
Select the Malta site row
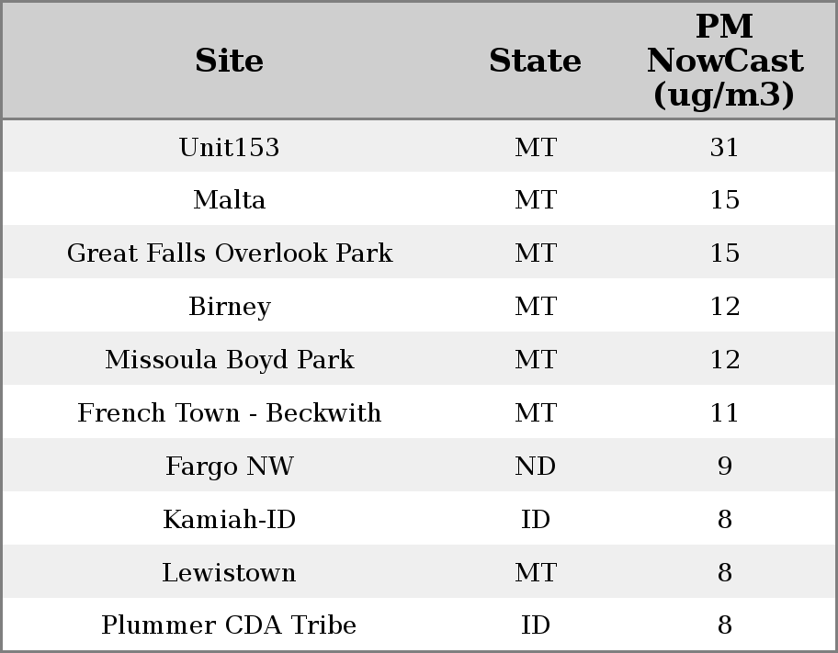[x=229, y=200]
